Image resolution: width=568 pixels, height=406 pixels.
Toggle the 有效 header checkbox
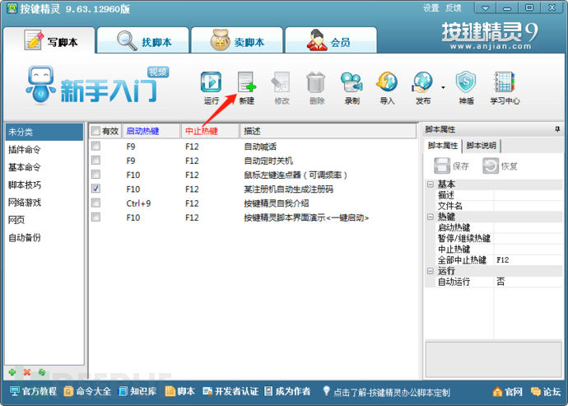[x=95, y=131]
